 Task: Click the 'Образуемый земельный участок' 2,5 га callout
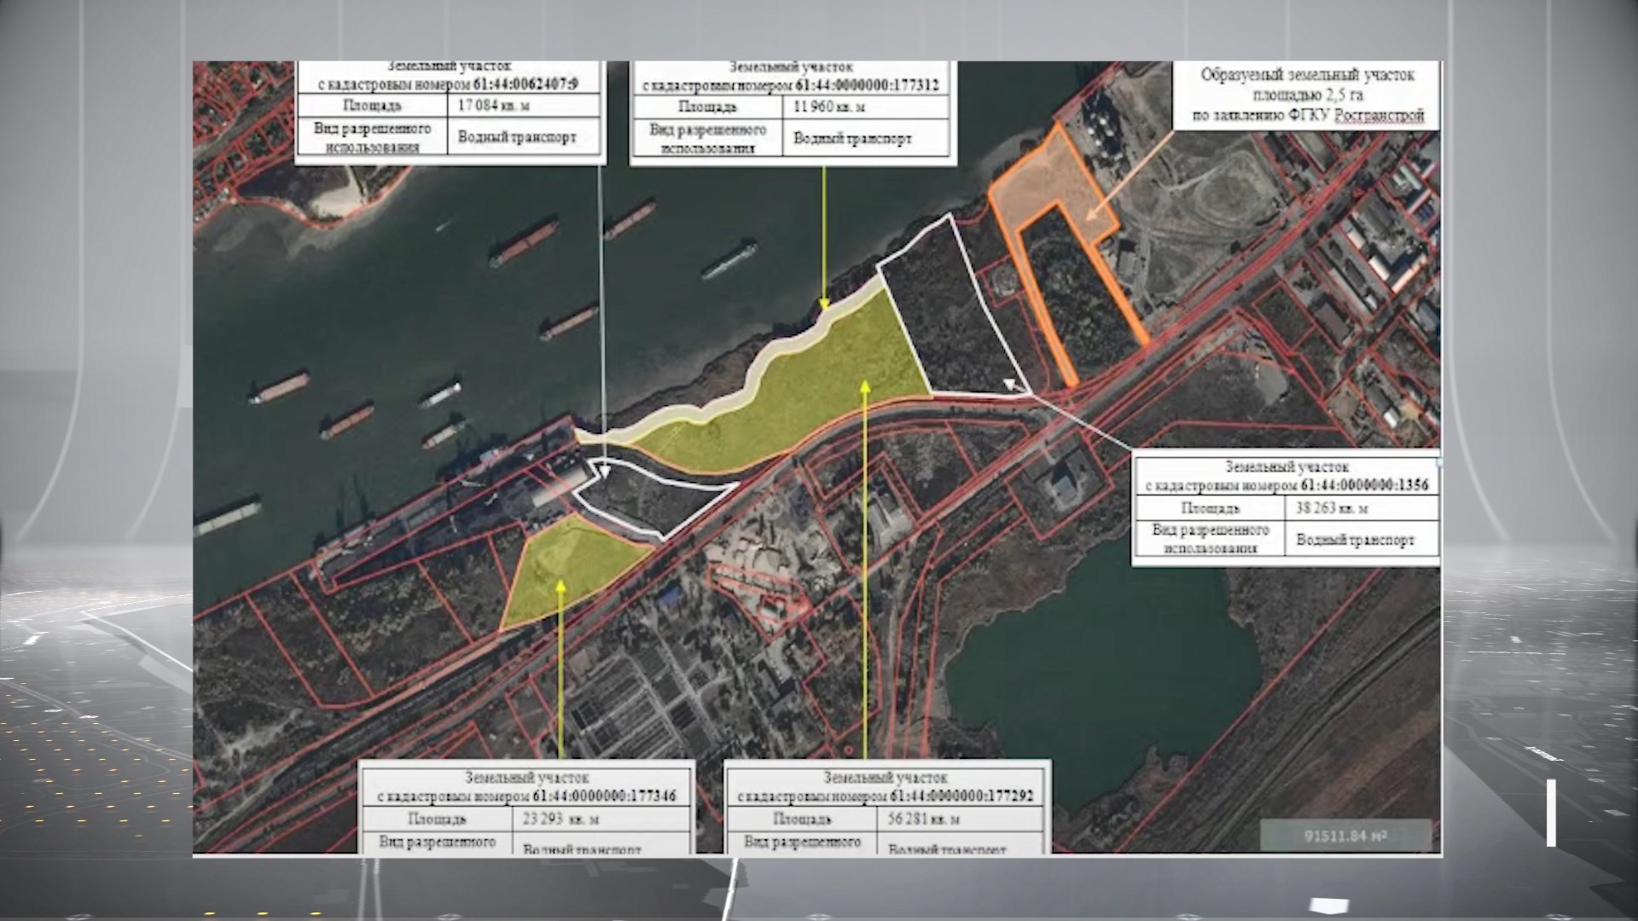tap(1307, 95)
